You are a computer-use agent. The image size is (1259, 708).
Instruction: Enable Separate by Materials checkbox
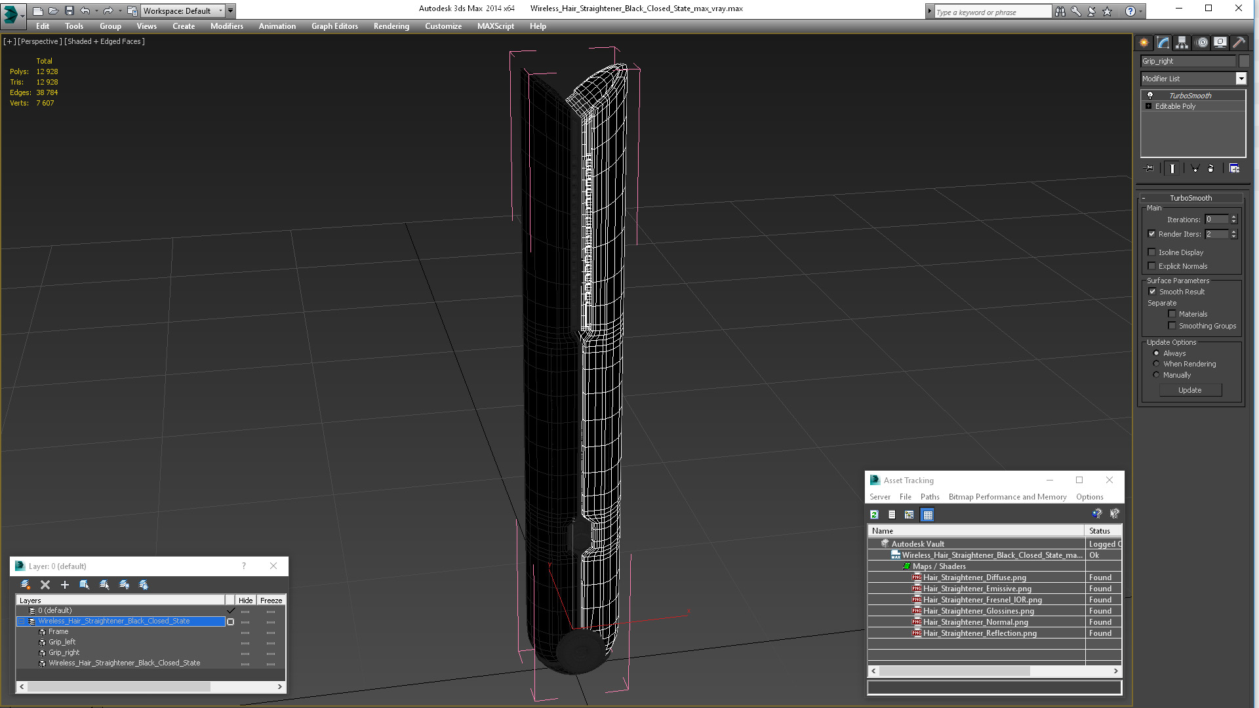1172,314
